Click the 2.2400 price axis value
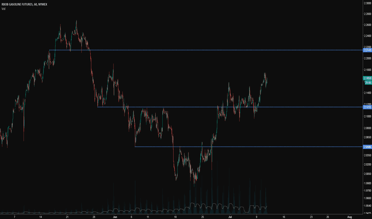The height and width of the screenshot is (219, 372). tap(367, 36)
